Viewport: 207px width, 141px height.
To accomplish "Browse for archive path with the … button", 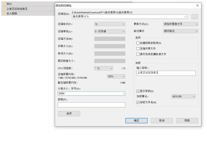I will click(x=195, y=17).
